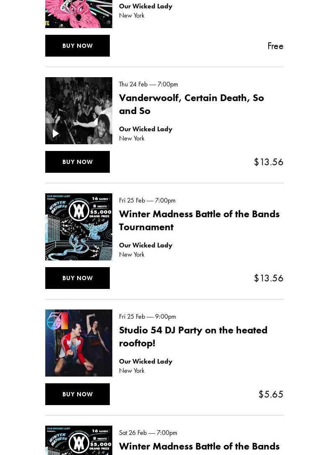This screenshot has height=455, width=329.
Task: Select Our Wicked Lady venue under Studio 54
Action: pyautogui.click(x=146, y=361)
